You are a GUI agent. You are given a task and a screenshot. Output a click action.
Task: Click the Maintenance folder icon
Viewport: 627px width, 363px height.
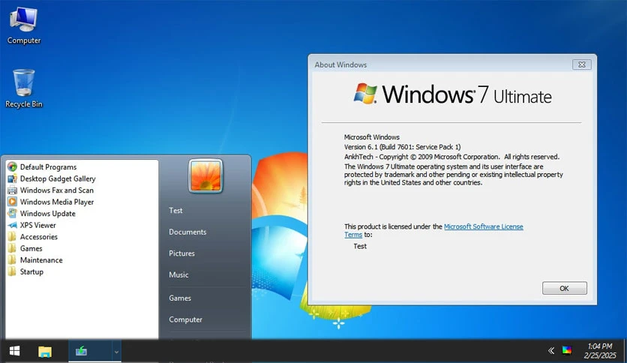click(x=13, y=259)
